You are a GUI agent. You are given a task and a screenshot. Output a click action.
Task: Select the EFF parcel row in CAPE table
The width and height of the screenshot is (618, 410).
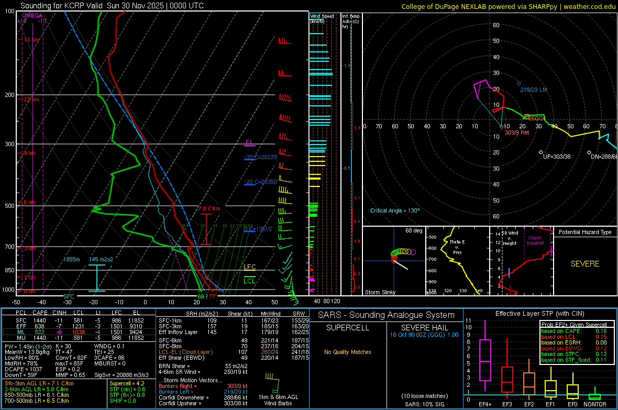[79, 326]
